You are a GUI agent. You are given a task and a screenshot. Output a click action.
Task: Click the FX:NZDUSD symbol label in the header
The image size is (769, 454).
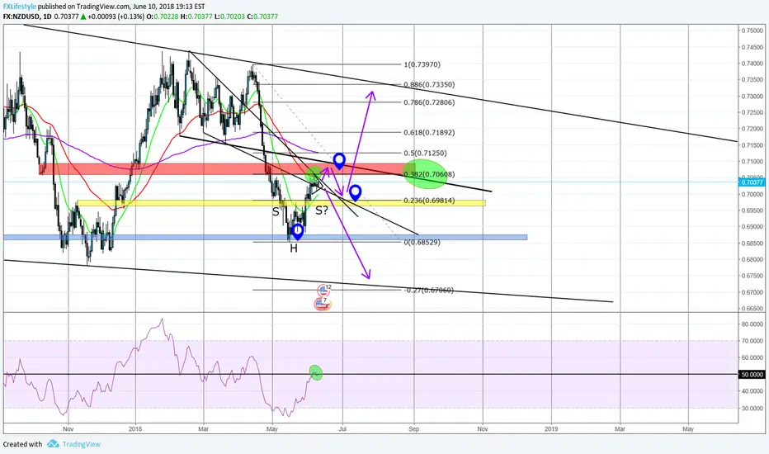pos(21,17)
